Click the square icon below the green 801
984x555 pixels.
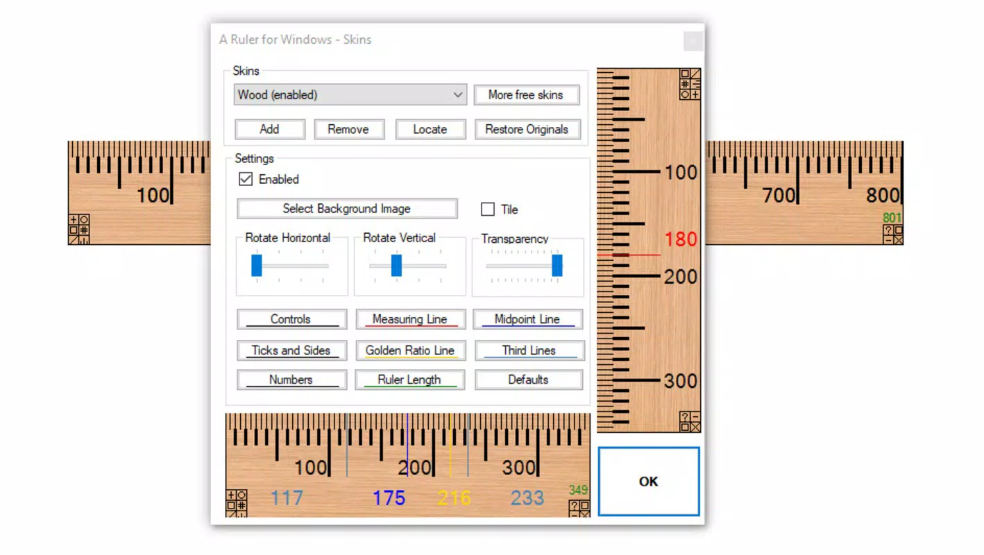pyautogui.click(x=899, y=230)
